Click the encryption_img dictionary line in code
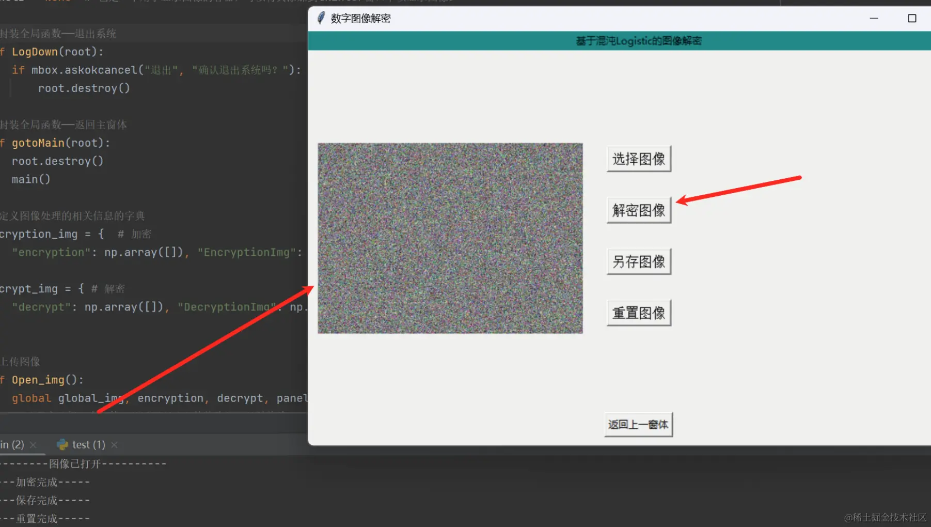This screenshot has width=931, height=527. [x=40, y=234]
